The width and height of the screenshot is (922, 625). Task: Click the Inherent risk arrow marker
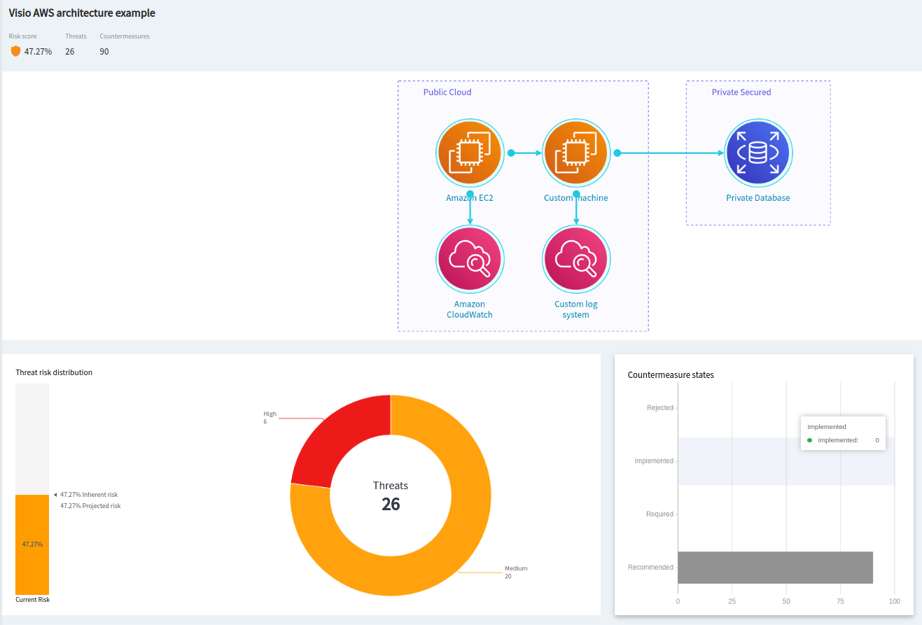[55, 495]
